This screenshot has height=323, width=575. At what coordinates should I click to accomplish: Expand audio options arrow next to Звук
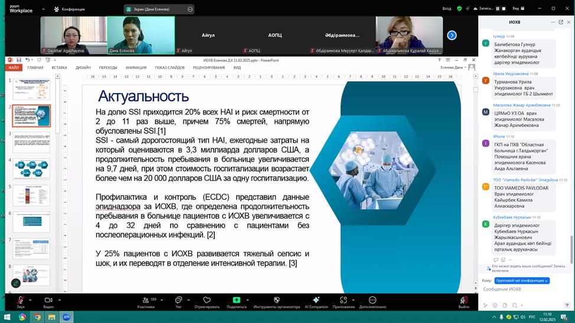32,299
